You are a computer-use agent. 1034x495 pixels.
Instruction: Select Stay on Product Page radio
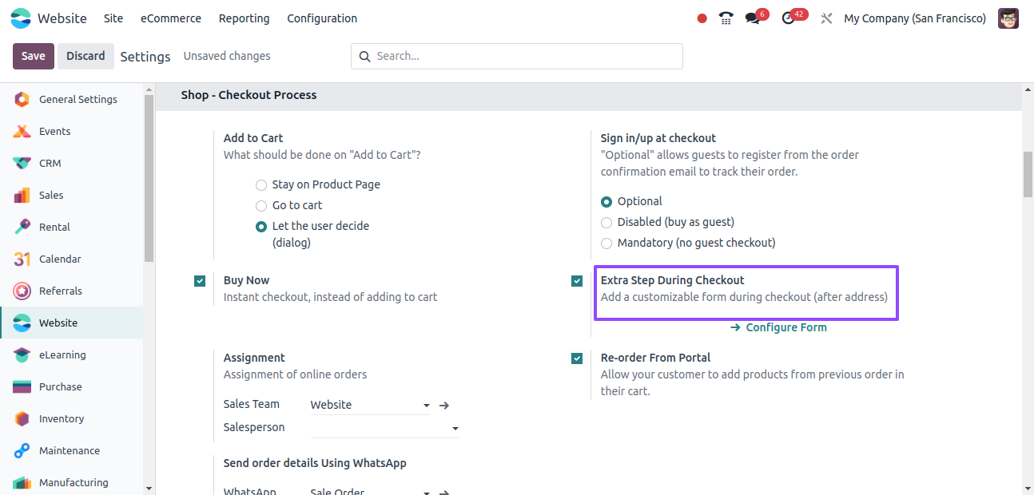261,184
